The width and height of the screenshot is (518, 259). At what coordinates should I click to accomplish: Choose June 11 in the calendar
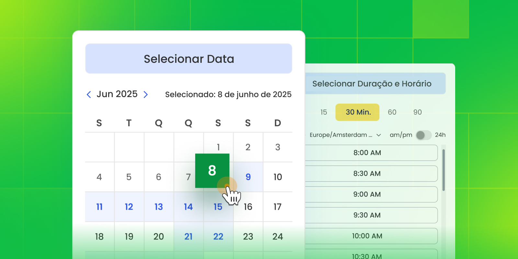point(99,207)
